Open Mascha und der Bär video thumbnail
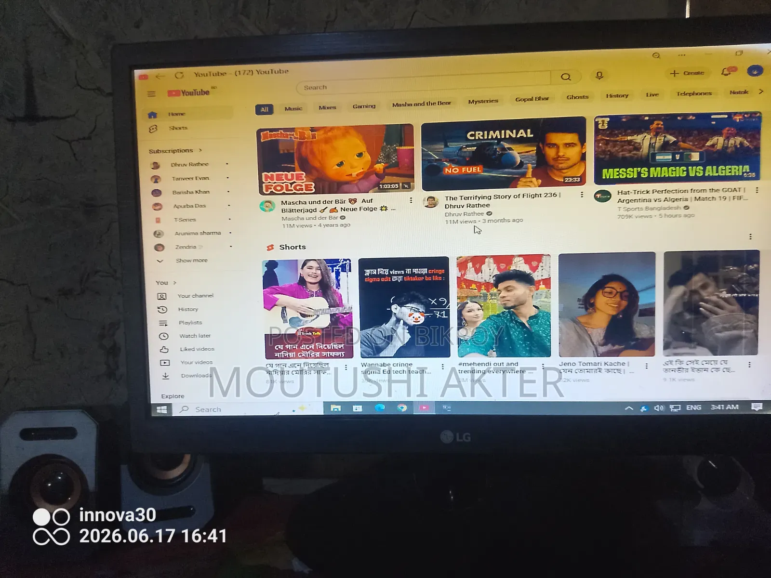The width and height of the screenshot is (771, 578). [x=335, y=159]
